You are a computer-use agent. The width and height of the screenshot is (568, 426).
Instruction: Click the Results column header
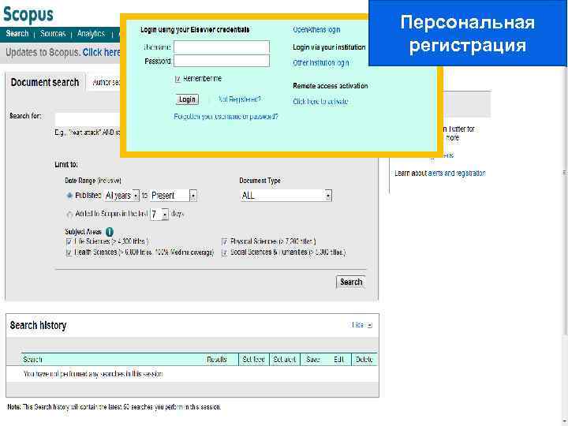pos(217,360)
